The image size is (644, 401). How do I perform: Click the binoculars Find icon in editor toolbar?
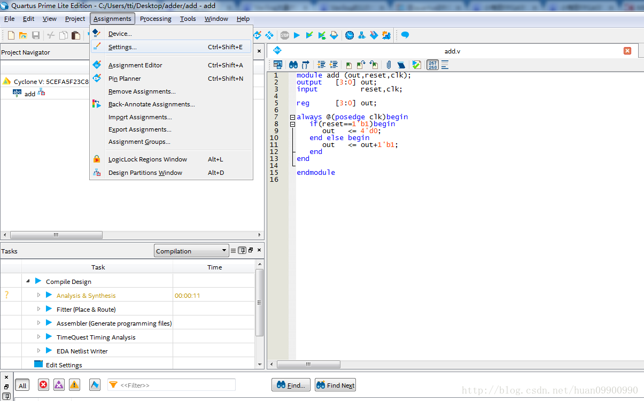(293, 65)
